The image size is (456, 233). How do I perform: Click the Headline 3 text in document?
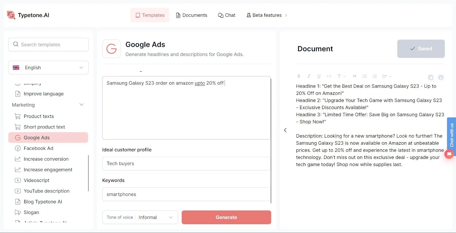pos(370,118)
